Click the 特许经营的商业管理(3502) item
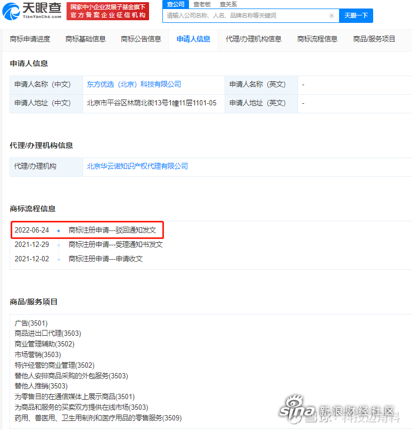The height and width of the screenshot is (430, 412). click(55, 365)
